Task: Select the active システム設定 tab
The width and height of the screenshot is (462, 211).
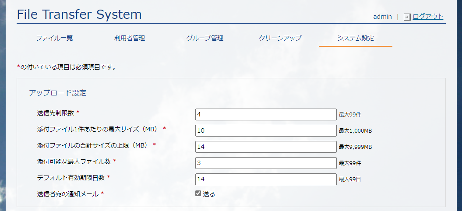Action: pos(355,38)
